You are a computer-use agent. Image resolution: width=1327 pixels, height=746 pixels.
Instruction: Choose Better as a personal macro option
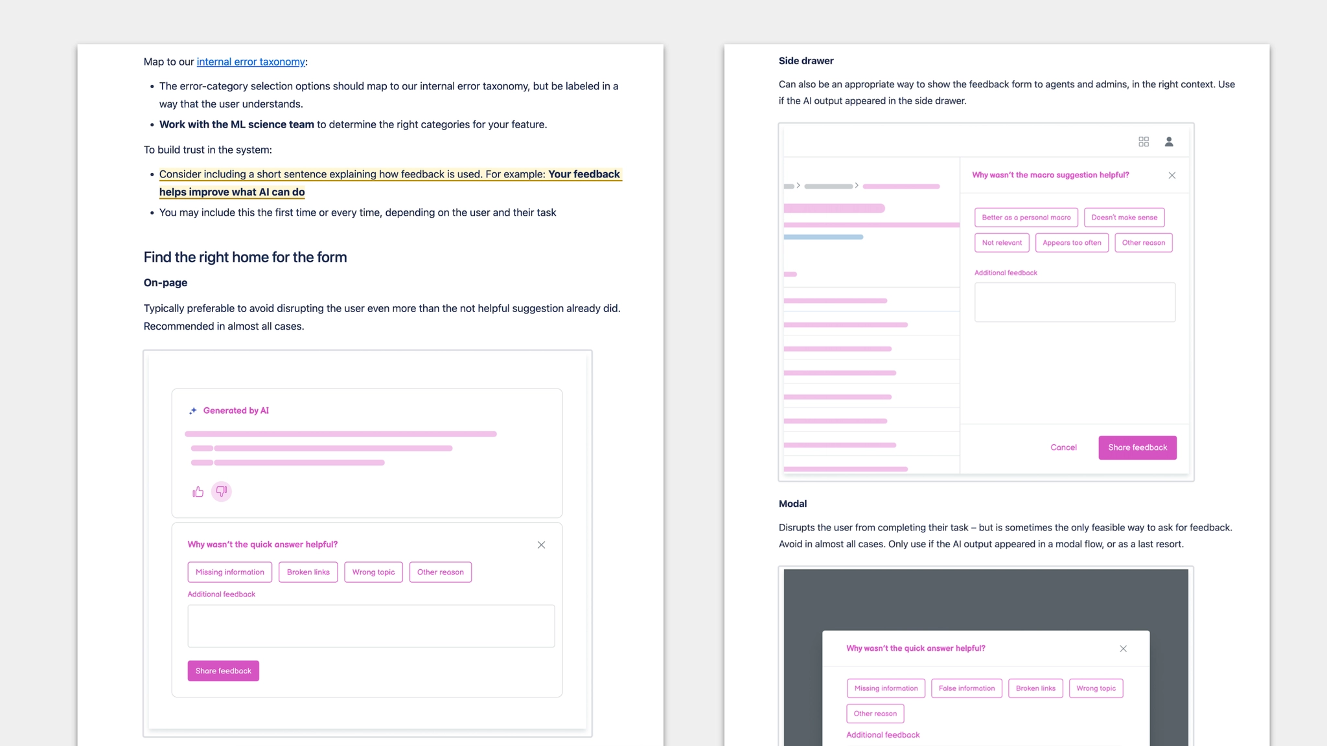coord(1026,218)
